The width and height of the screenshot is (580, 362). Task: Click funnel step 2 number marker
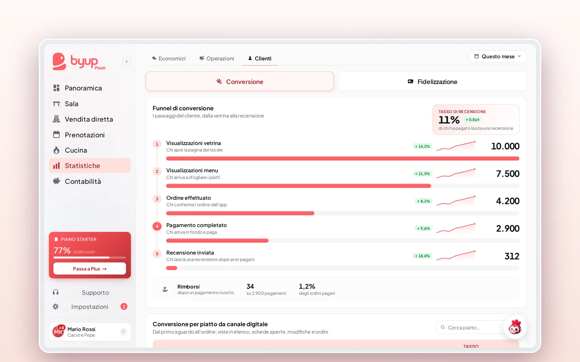tap(157, 171)
